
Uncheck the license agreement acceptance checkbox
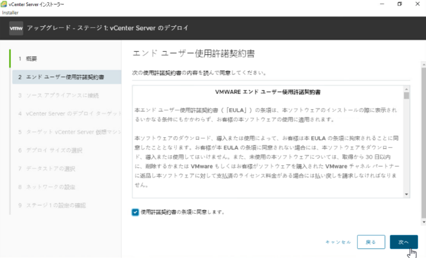pyautogui.click(x=135, y=212)
